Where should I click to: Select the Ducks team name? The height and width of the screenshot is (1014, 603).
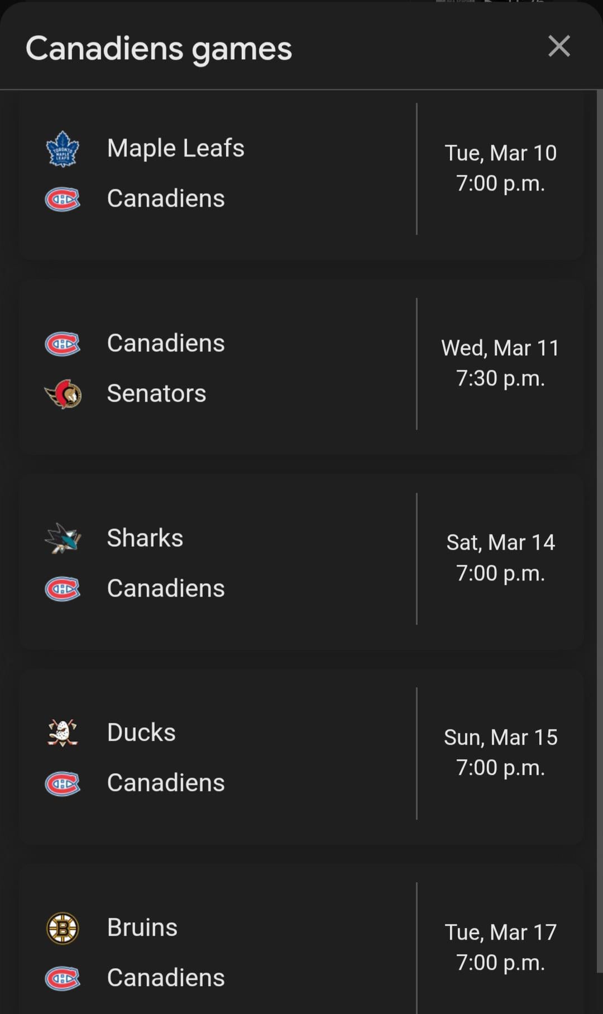tap(141, 732)
